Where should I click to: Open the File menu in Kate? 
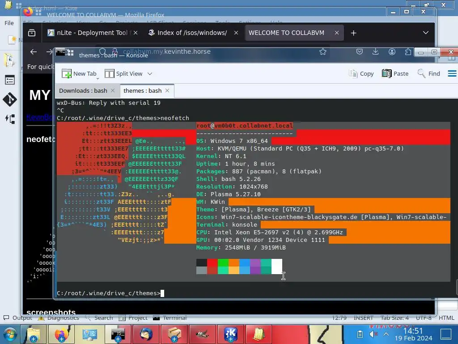point(9,23)
